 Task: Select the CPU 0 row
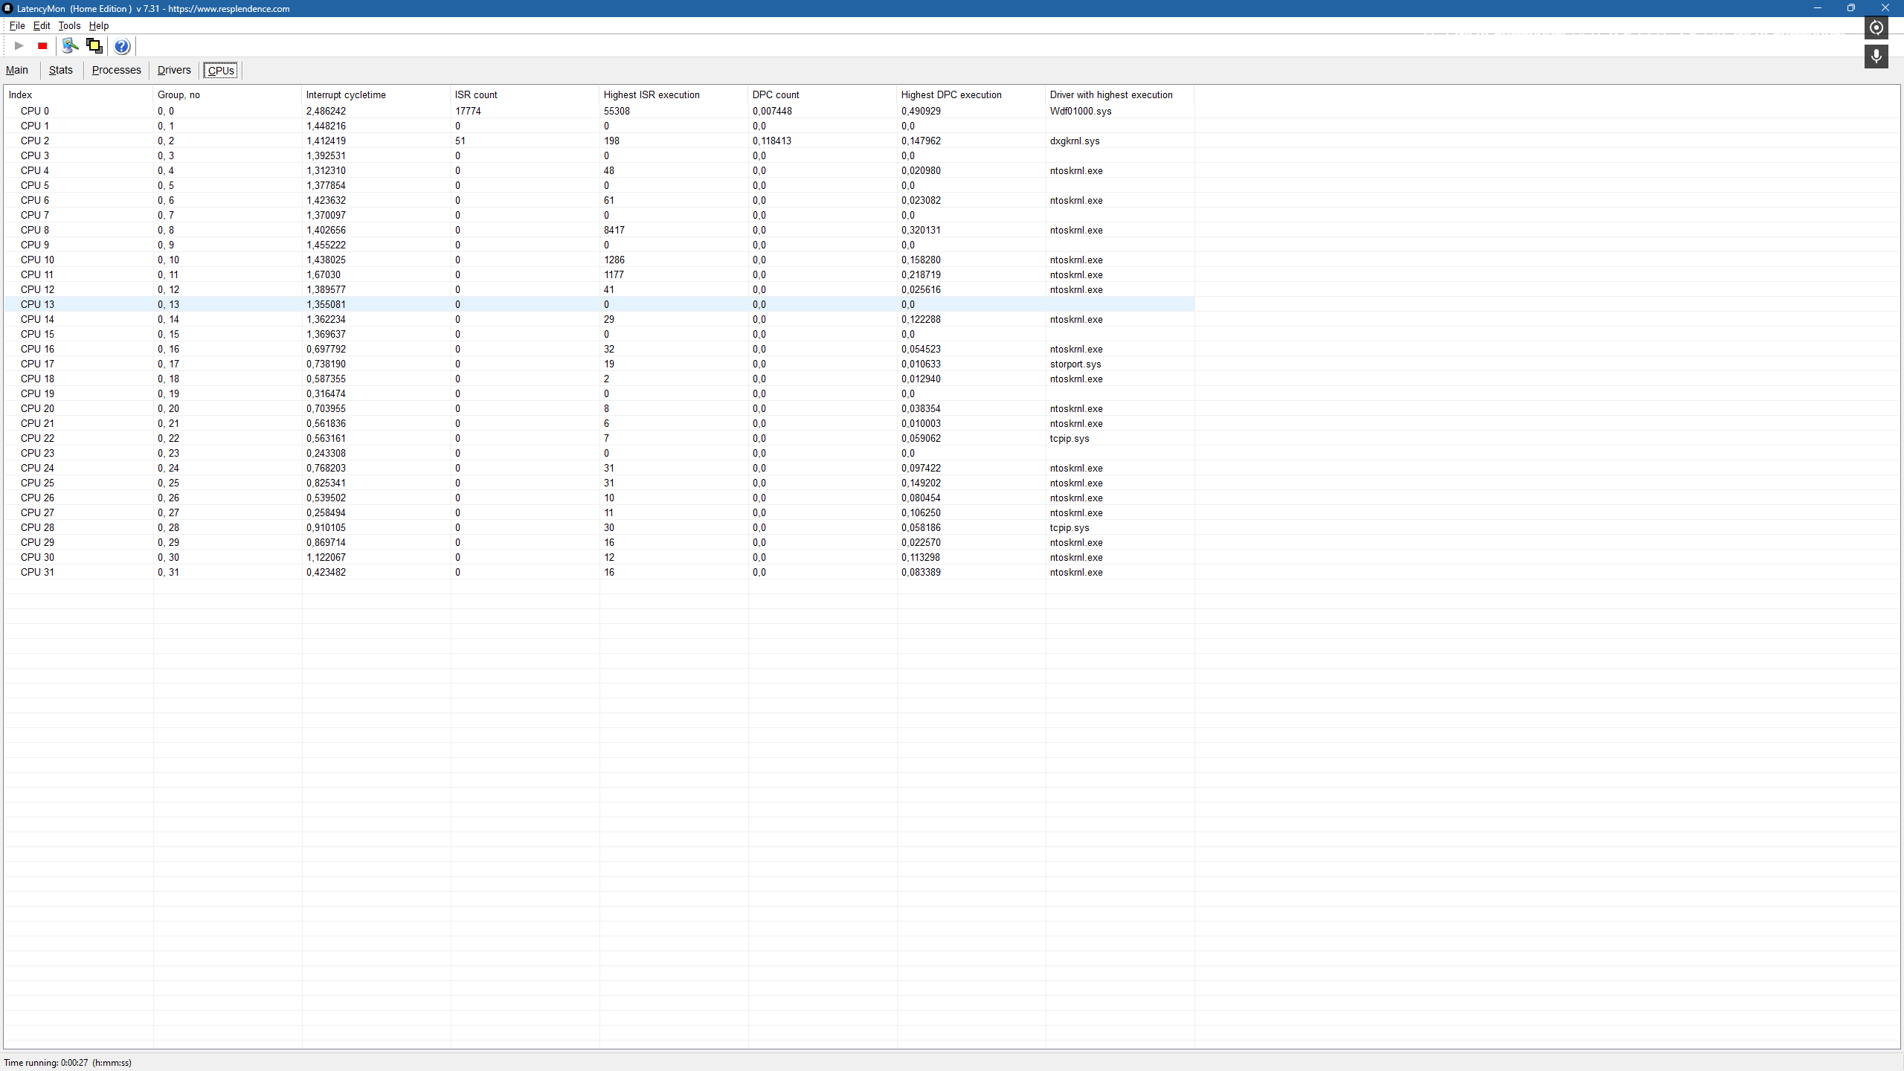click(35, 111)
